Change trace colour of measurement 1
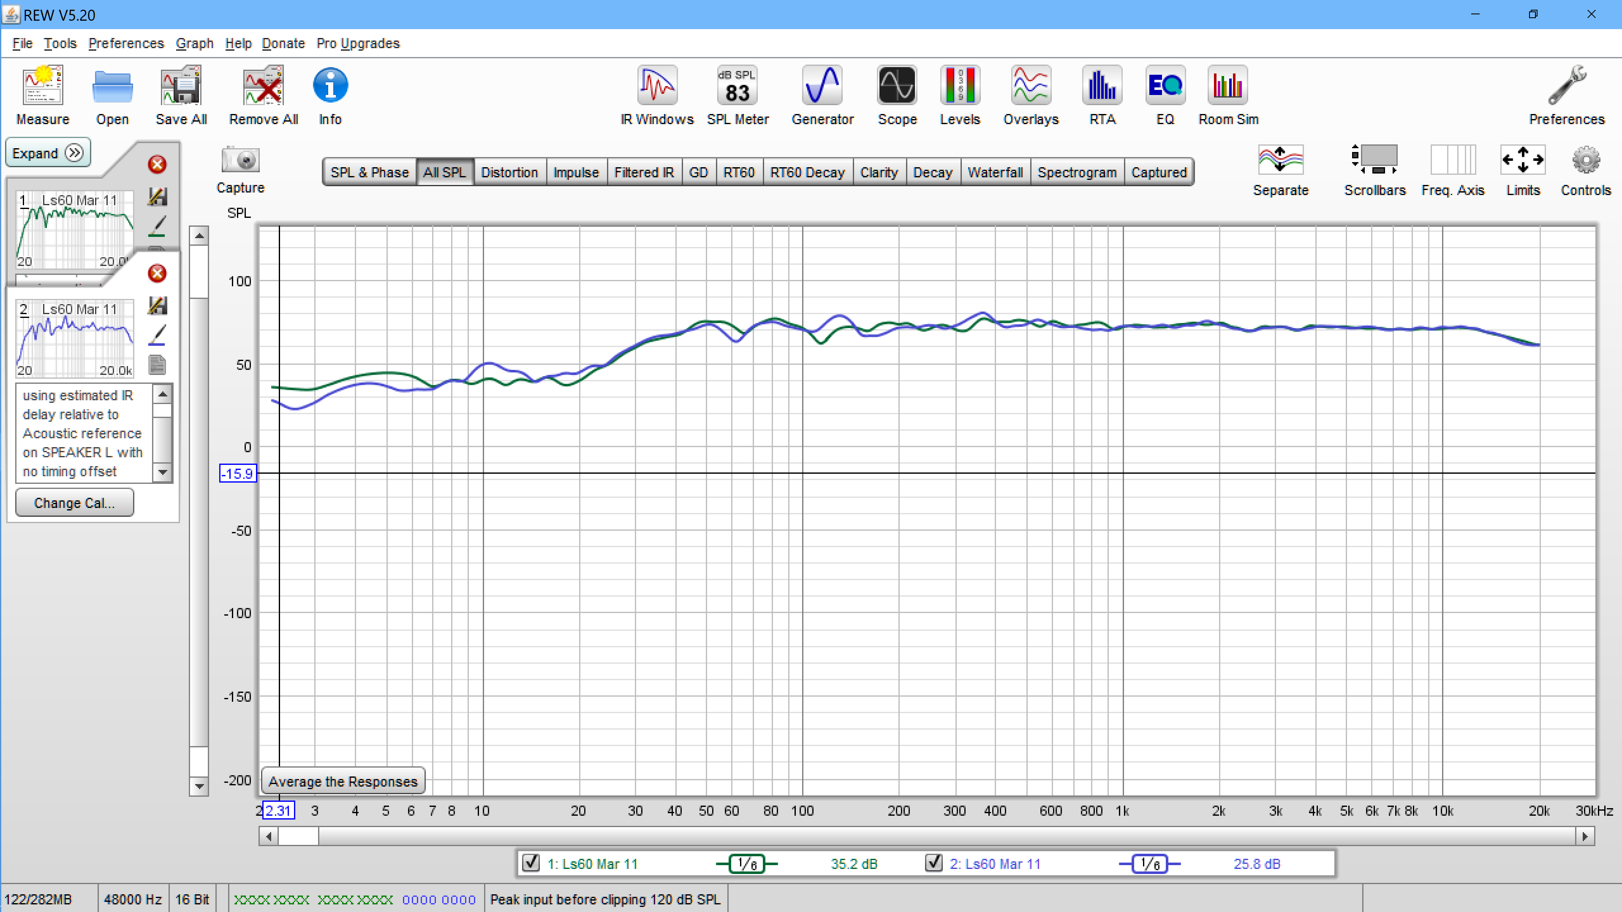This screenshot has width=1622, height=912. (157, 227)
